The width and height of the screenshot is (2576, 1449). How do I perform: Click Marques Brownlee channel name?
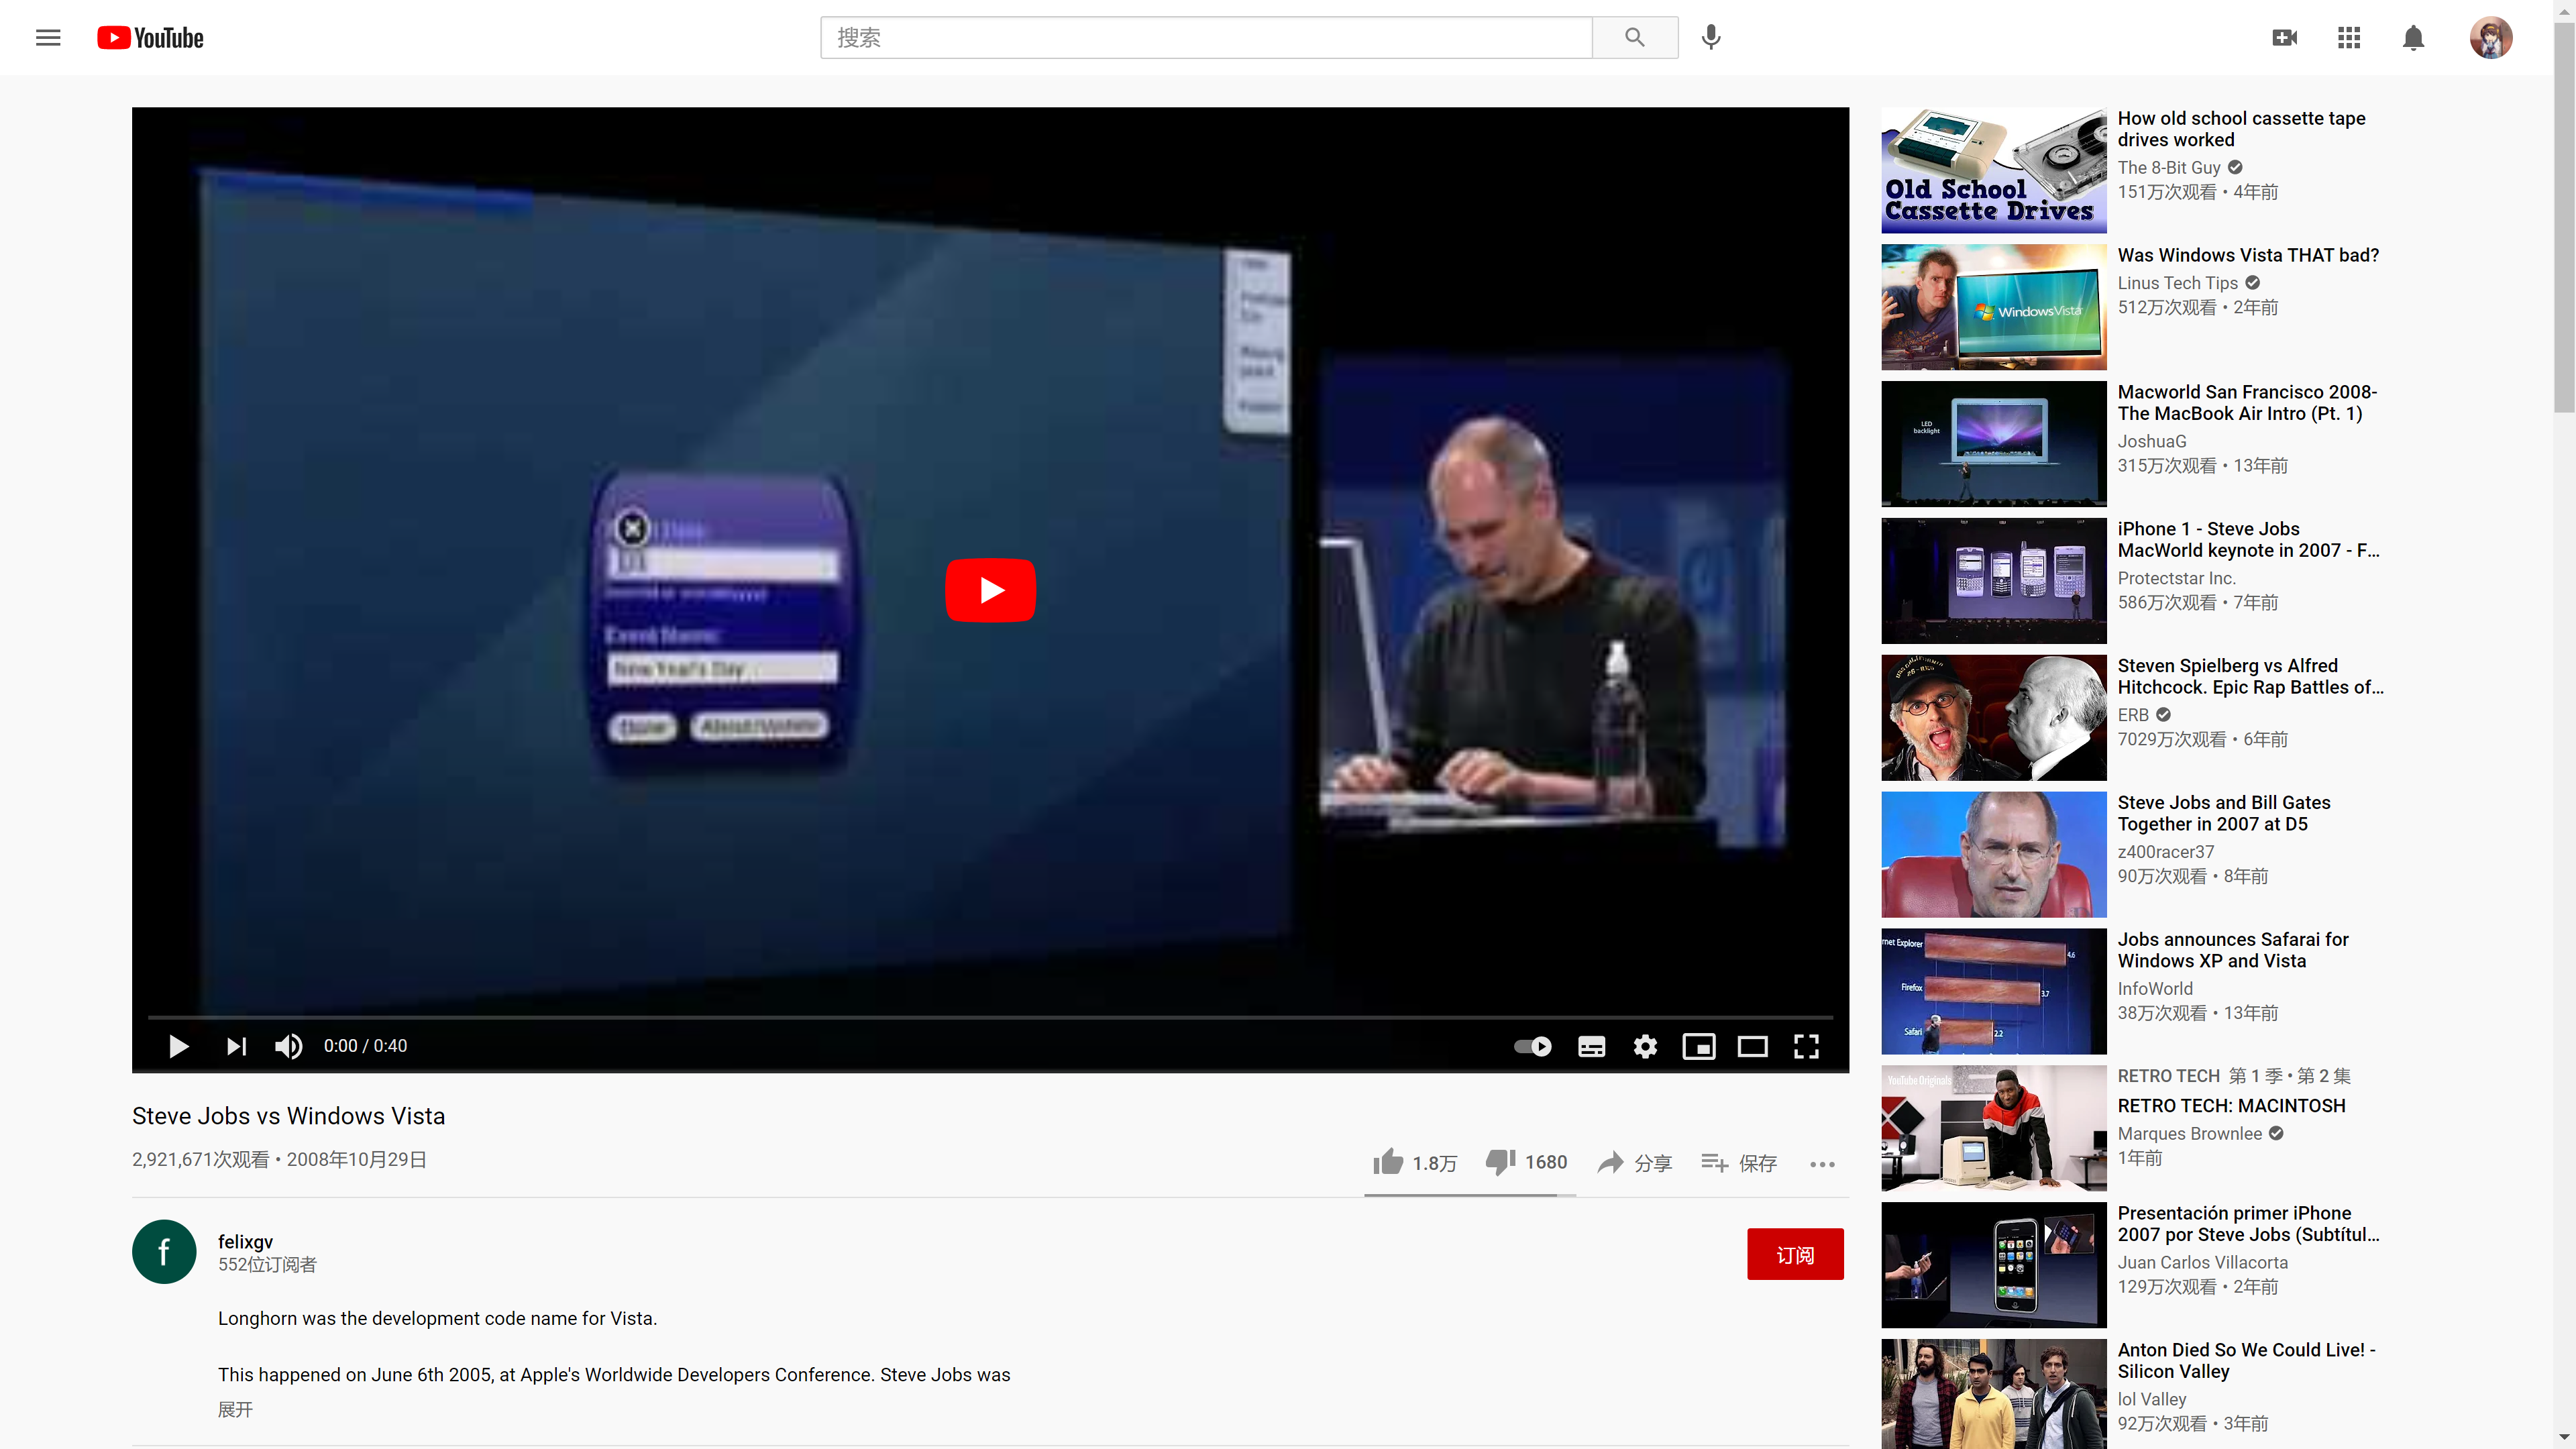point(2189,1133)
